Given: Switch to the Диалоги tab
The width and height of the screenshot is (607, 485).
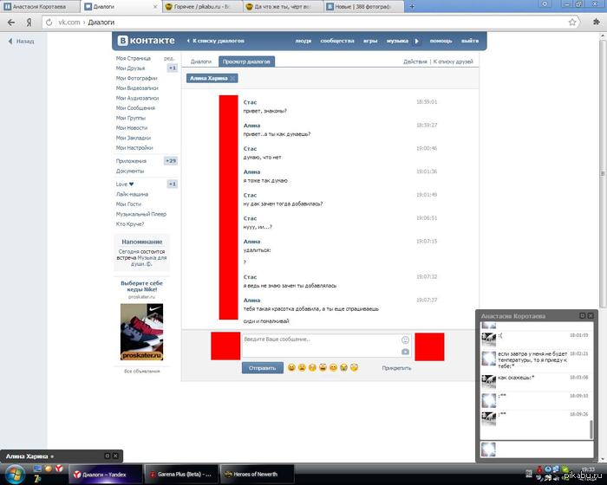Looking at the screenshot, I should click(200, 61).
